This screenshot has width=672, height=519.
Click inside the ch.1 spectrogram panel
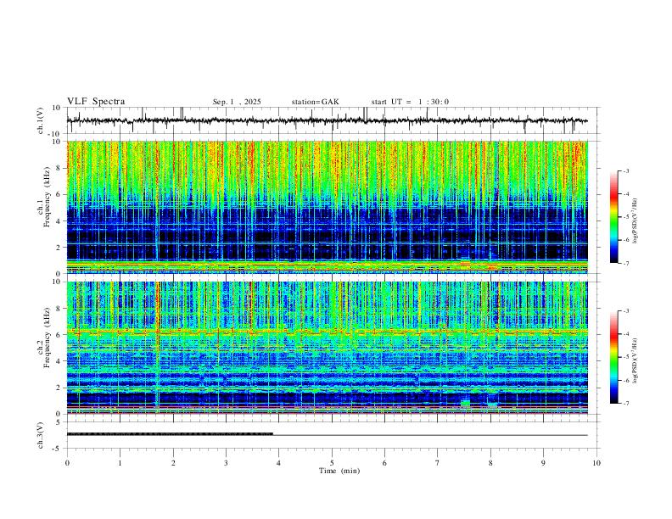[327, 207]
